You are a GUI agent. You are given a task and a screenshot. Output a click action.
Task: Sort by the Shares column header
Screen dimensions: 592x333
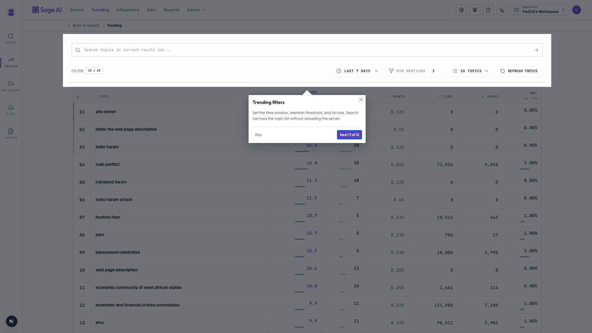pyautogui.click(x=490, y=97)
